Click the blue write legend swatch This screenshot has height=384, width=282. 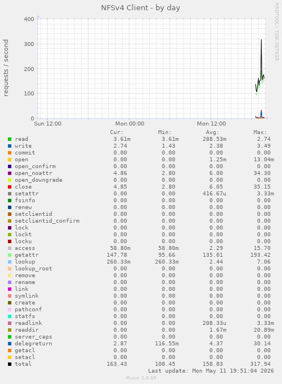click(10, 146)
